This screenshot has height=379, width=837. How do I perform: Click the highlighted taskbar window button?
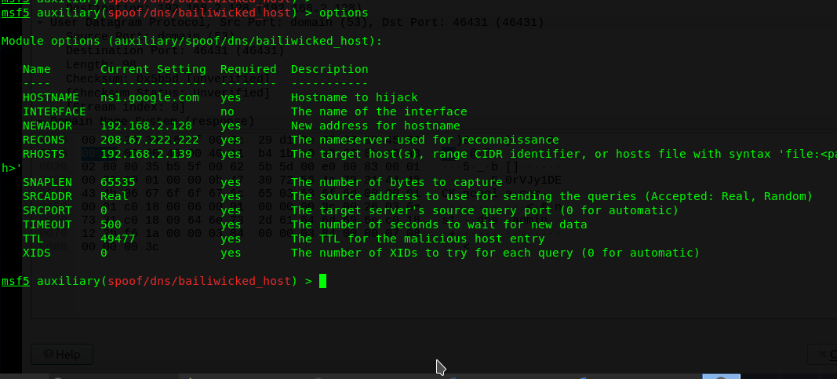[721, 377]
